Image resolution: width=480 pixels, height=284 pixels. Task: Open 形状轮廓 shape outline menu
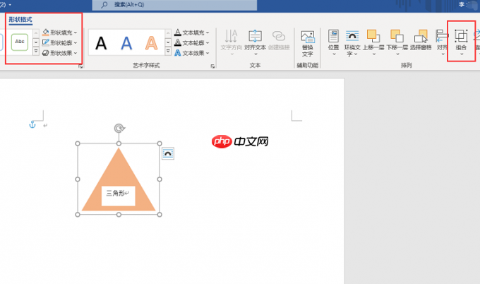(x=60, y=43)
